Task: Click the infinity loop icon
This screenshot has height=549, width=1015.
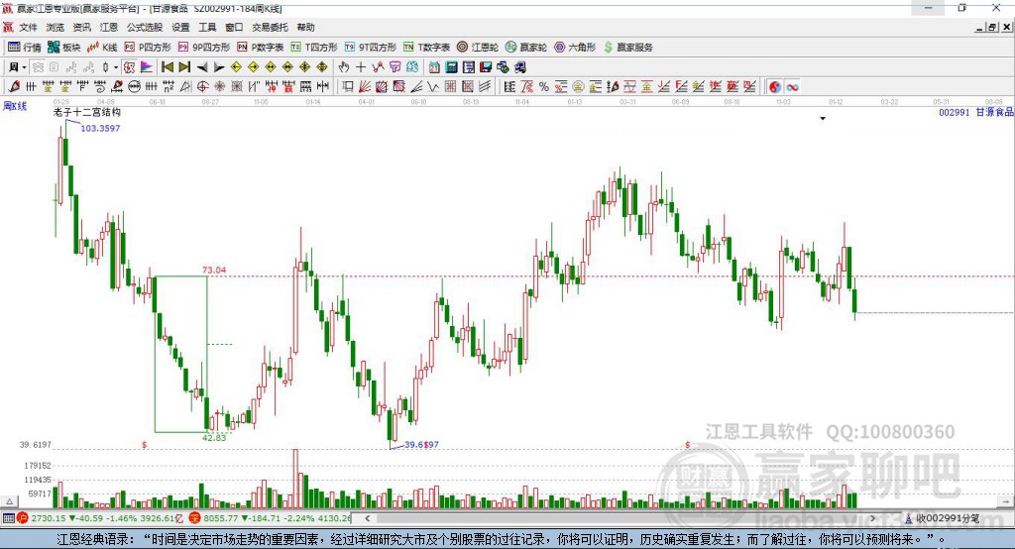Action: point(792,87)
